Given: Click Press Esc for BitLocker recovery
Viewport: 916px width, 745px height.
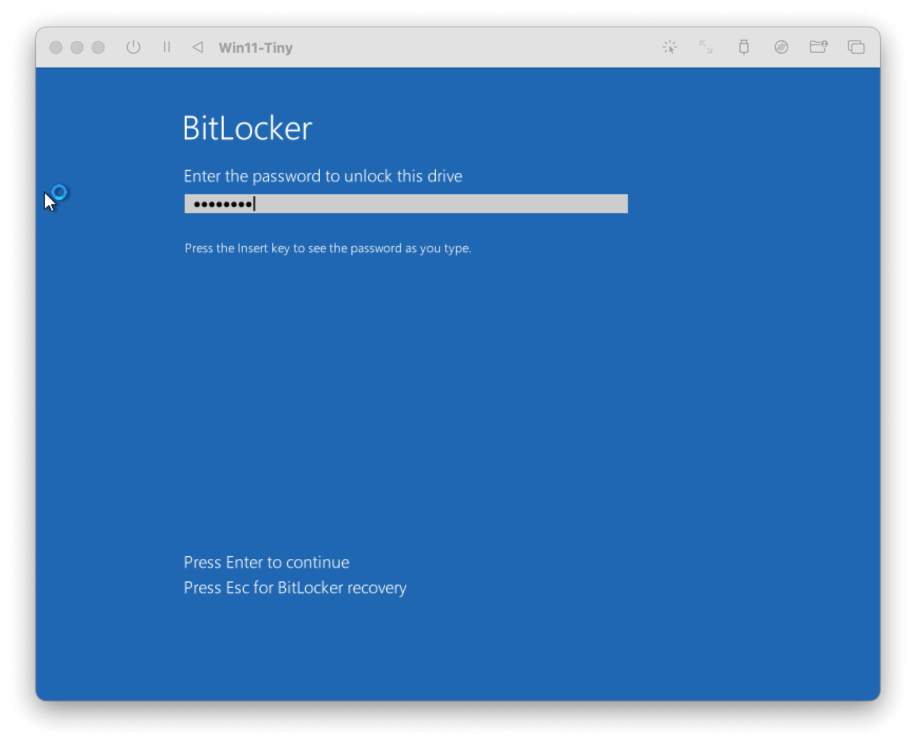Looking at the screenshot, I should click(x=295, y=588).
